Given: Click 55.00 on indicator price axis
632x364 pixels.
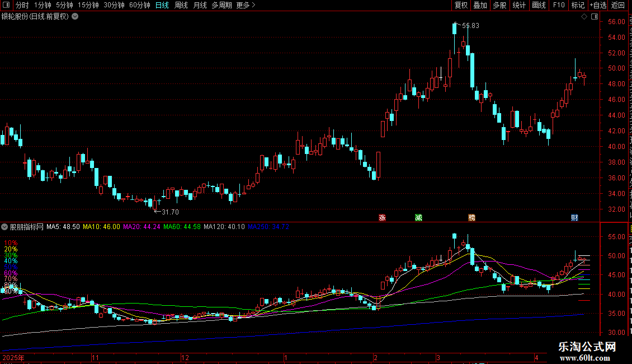Looking at the screenshot, I should 617,236.
